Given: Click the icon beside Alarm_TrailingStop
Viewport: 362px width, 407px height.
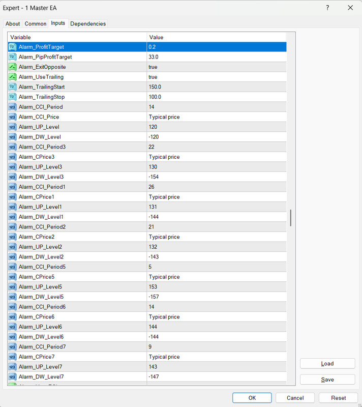Looking at the screenshot, I should (12, 97).
